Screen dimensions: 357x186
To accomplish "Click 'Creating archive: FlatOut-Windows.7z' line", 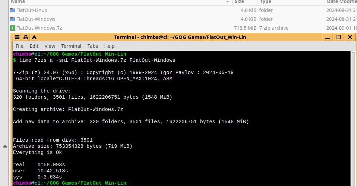I will pos(68,109).
